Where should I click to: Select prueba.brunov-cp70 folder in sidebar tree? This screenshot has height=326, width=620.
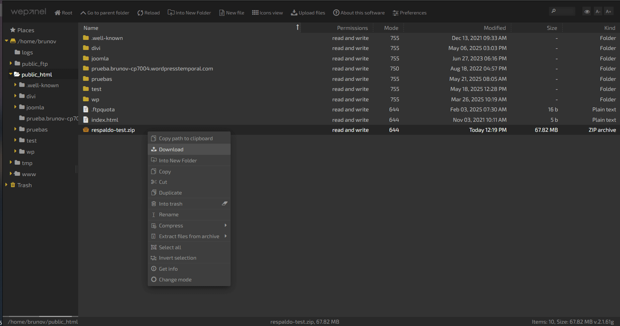[x=49, y=118]
